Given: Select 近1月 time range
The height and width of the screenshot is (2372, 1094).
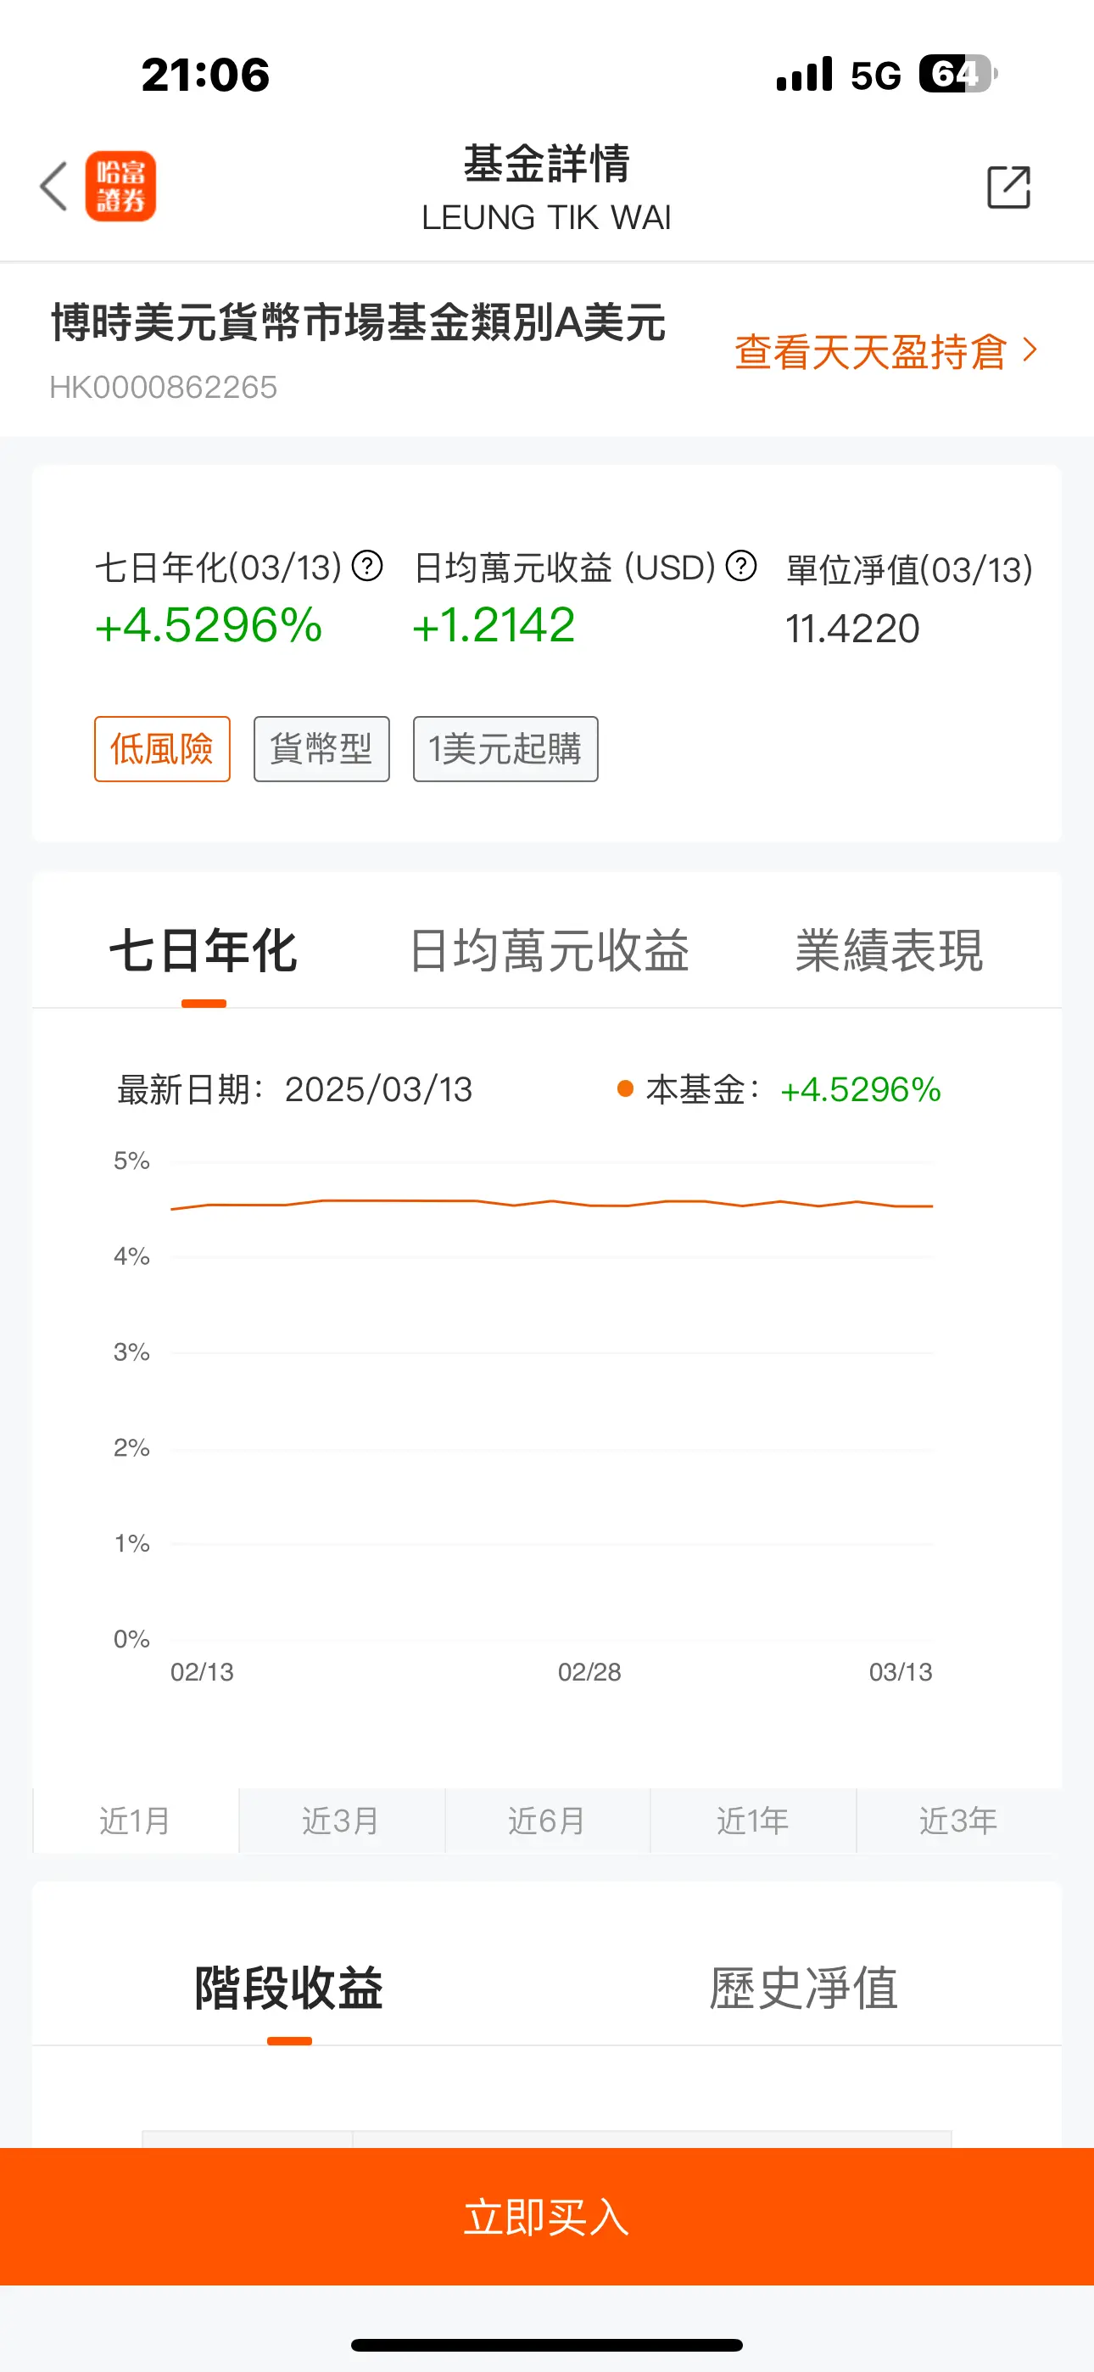Looking at the screenshot, I should coord(136,1821).
